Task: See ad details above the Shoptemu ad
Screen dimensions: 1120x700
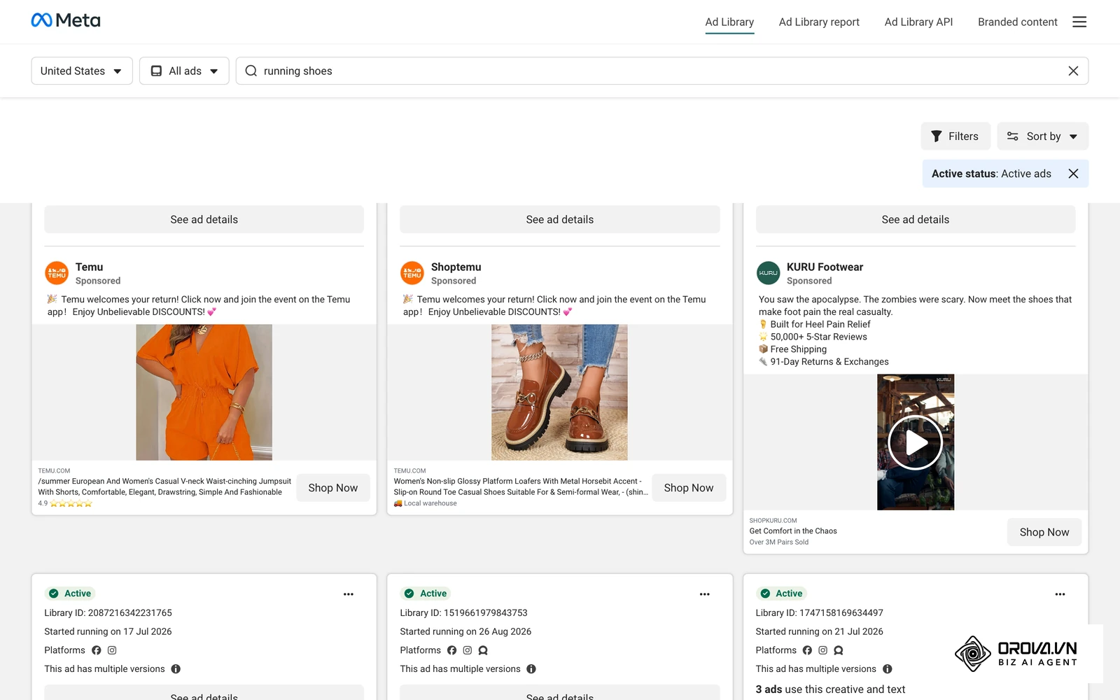Action: coord(559,219)
